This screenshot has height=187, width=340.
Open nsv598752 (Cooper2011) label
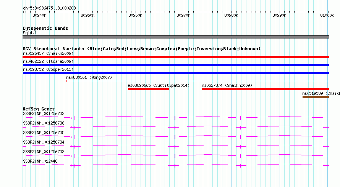(x=48, y=69)
